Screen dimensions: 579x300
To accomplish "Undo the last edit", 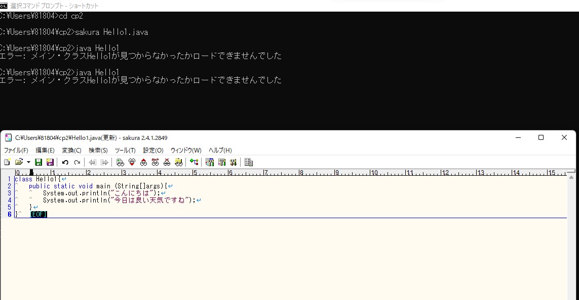I will 65,162.
